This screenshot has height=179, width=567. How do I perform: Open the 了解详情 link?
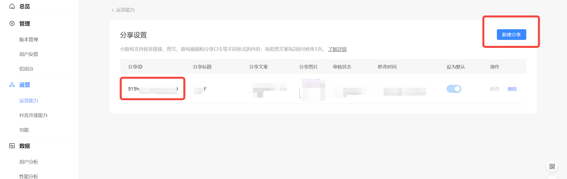click(337, 49)
